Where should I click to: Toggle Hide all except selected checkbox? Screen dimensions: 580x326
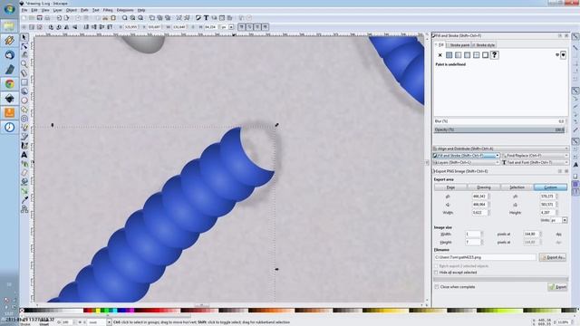[x=436, y=273]
